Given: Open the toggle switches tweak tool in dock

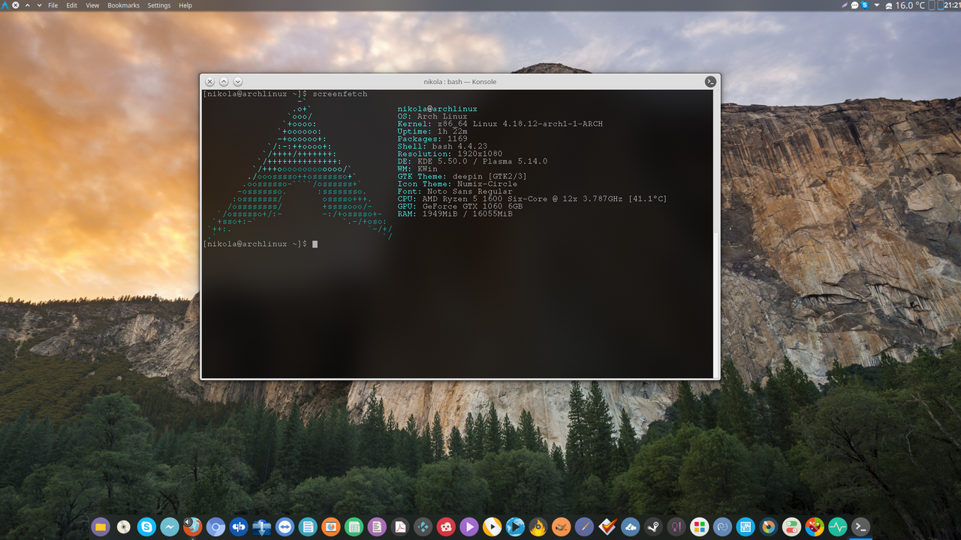Looking at the screenshot, I should [x=791, y=527].
